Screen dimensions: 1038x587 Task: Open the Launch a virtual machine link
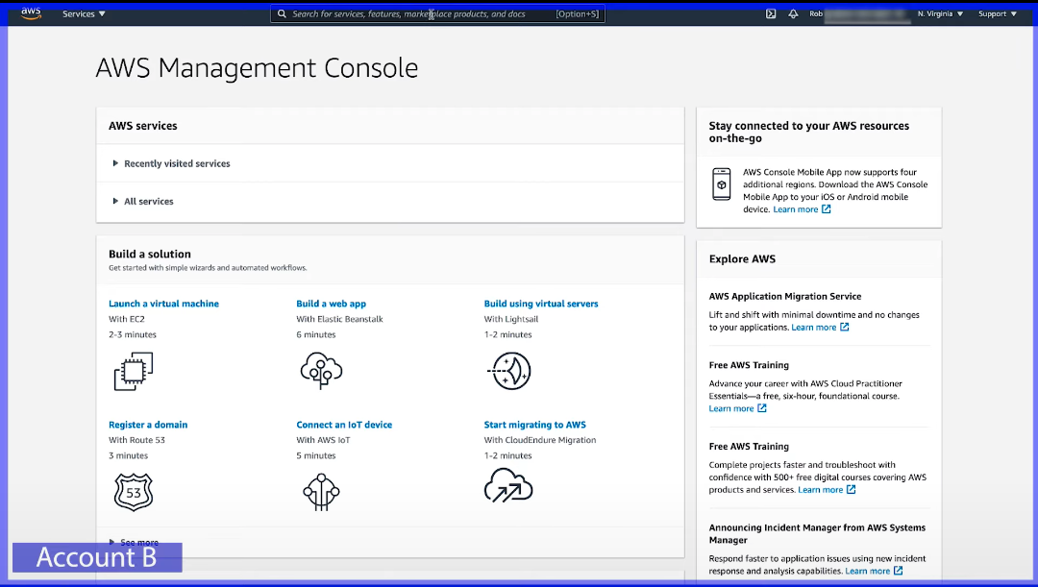click(163, 304)
